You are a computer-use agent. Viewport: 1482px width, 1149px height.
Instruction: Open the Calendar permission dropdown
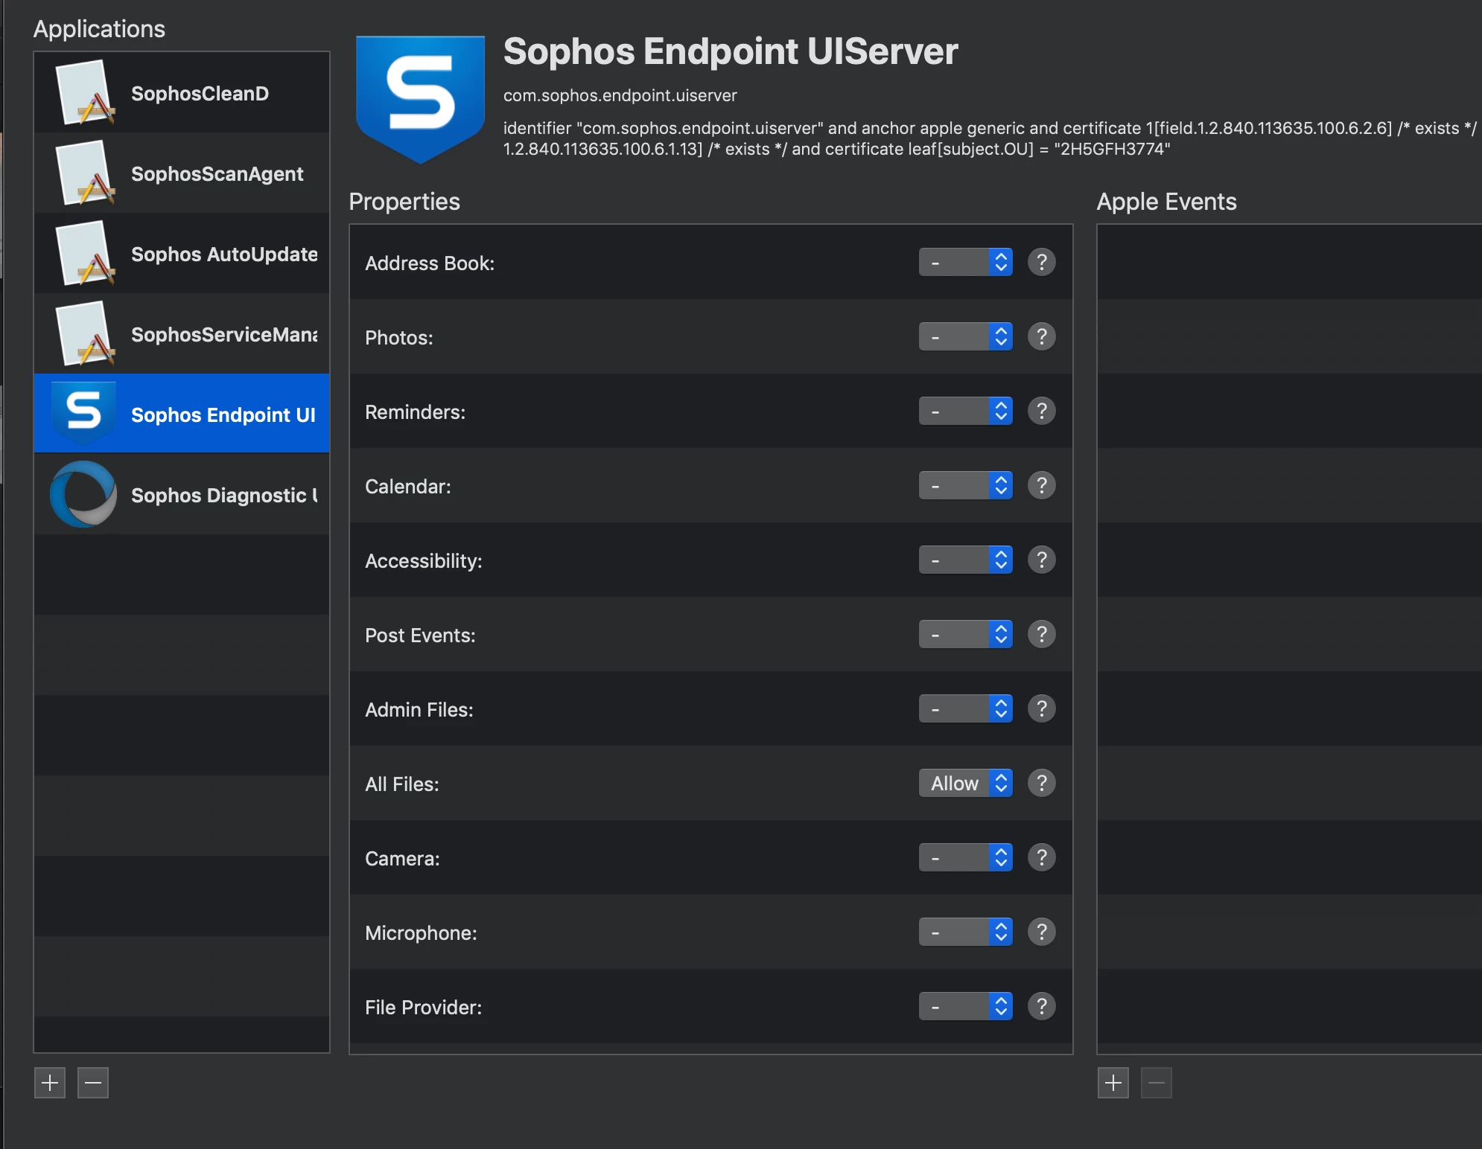click(965, 485)
